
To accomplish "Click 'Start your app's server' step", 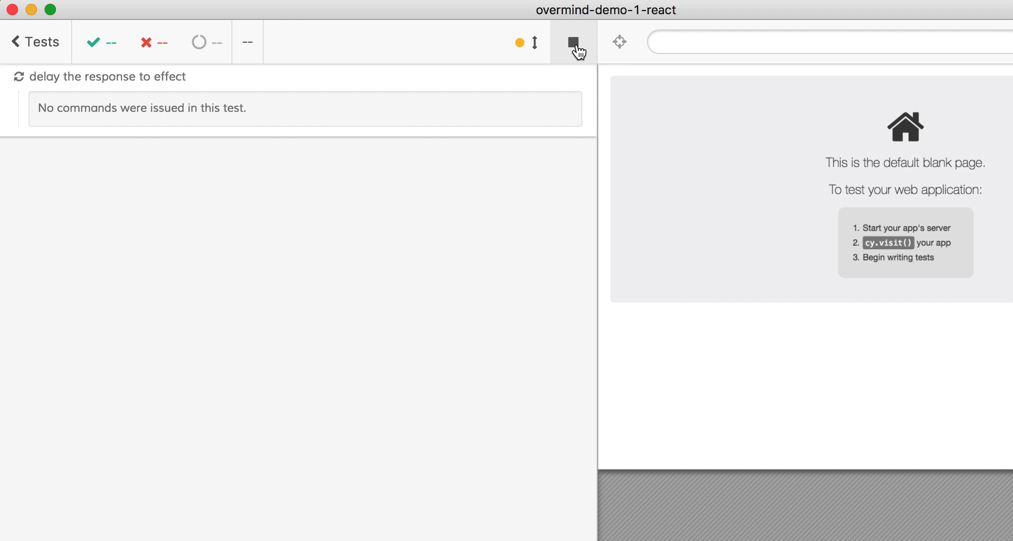I will click(x=906, y=228).
